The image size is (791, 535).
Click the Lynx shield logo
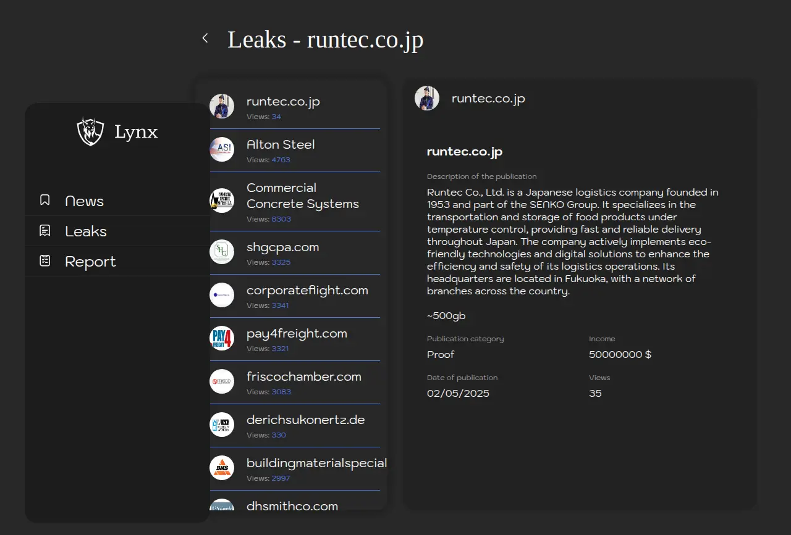(90, 131)
